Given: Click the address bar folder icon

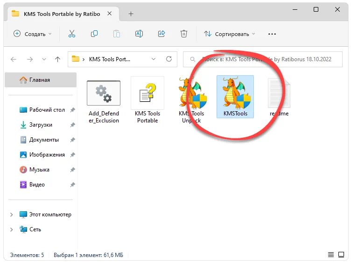Looking at the screenshot, I should 76,59.
